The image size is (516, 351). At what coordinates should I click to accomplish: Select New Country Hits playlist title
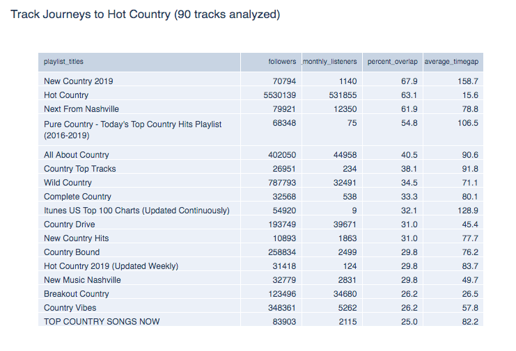coord(77,238)
